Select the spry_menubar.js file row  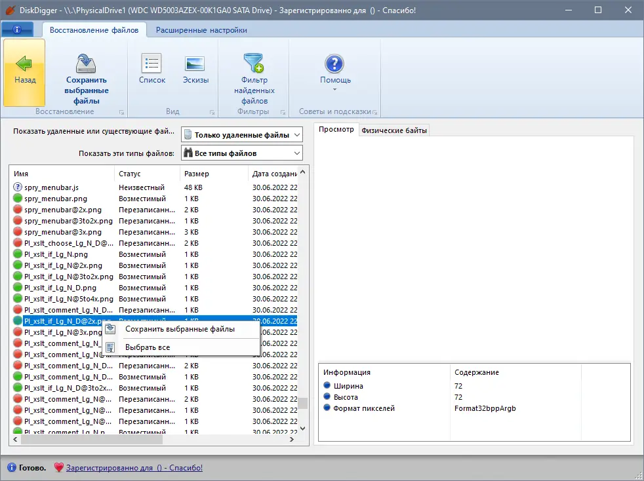(51, 187)
